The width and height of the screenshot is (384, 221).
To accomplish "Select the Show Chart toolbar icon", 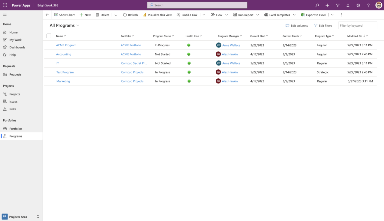I will coord(64,15).
